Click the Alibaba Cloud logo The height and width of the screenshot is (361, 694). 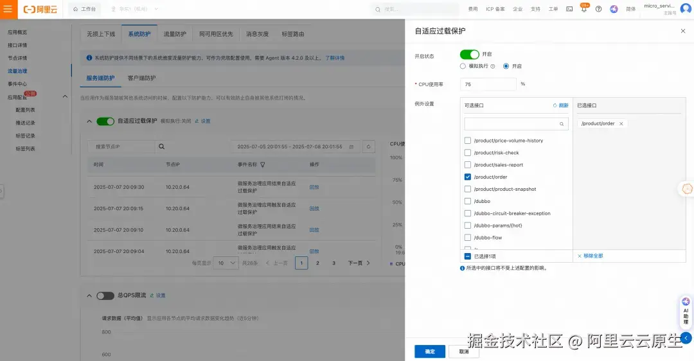point(40,9)
